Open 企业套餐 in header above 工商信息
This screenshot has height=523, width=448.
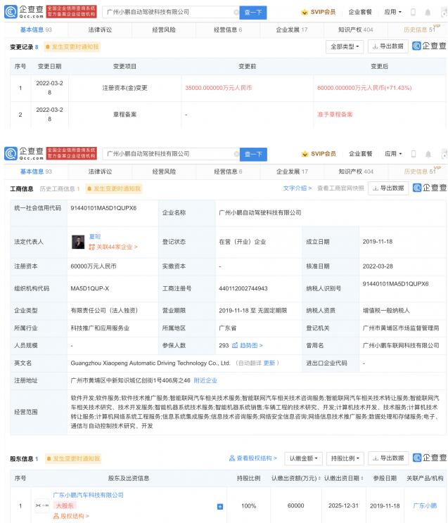point(360,154)
